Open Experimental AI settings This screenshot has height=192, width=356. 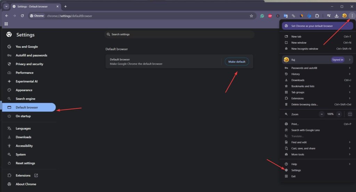(26, 81)
